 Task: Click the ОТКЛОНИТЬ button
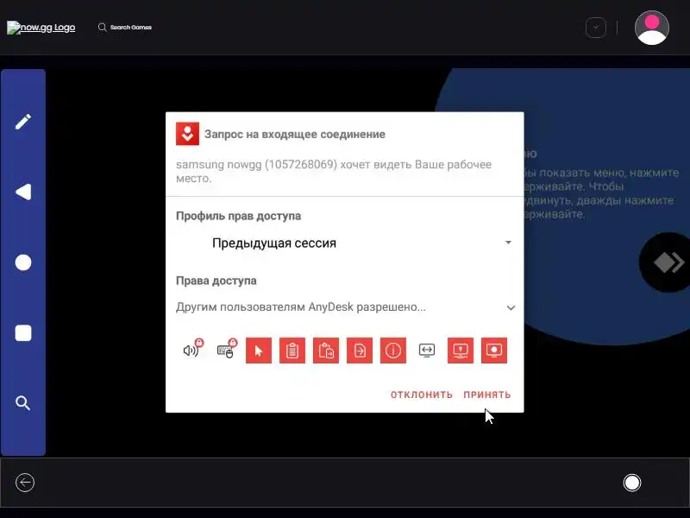coord(422,395)
